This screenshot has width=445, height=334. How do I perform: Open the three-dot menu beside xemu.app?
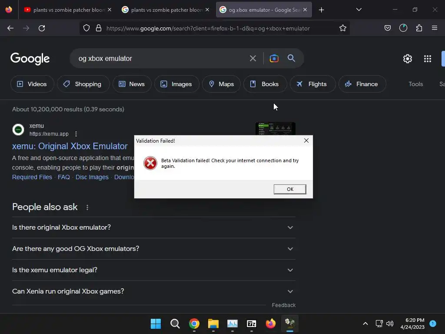pos(76,134)
